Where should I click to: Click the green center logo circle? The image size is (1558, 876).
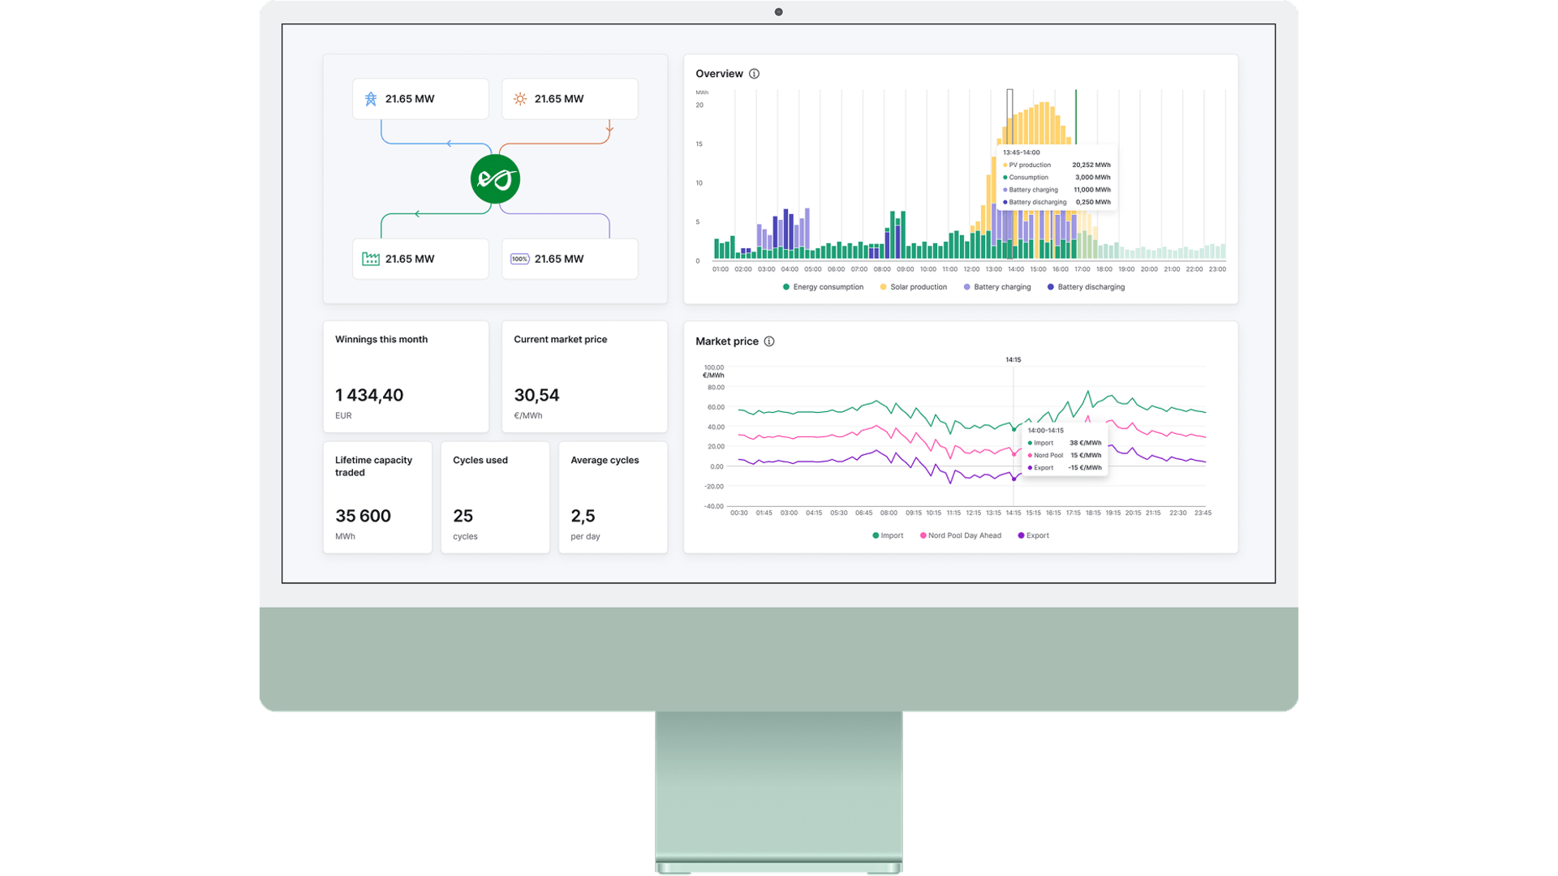[x=495, y=178]
